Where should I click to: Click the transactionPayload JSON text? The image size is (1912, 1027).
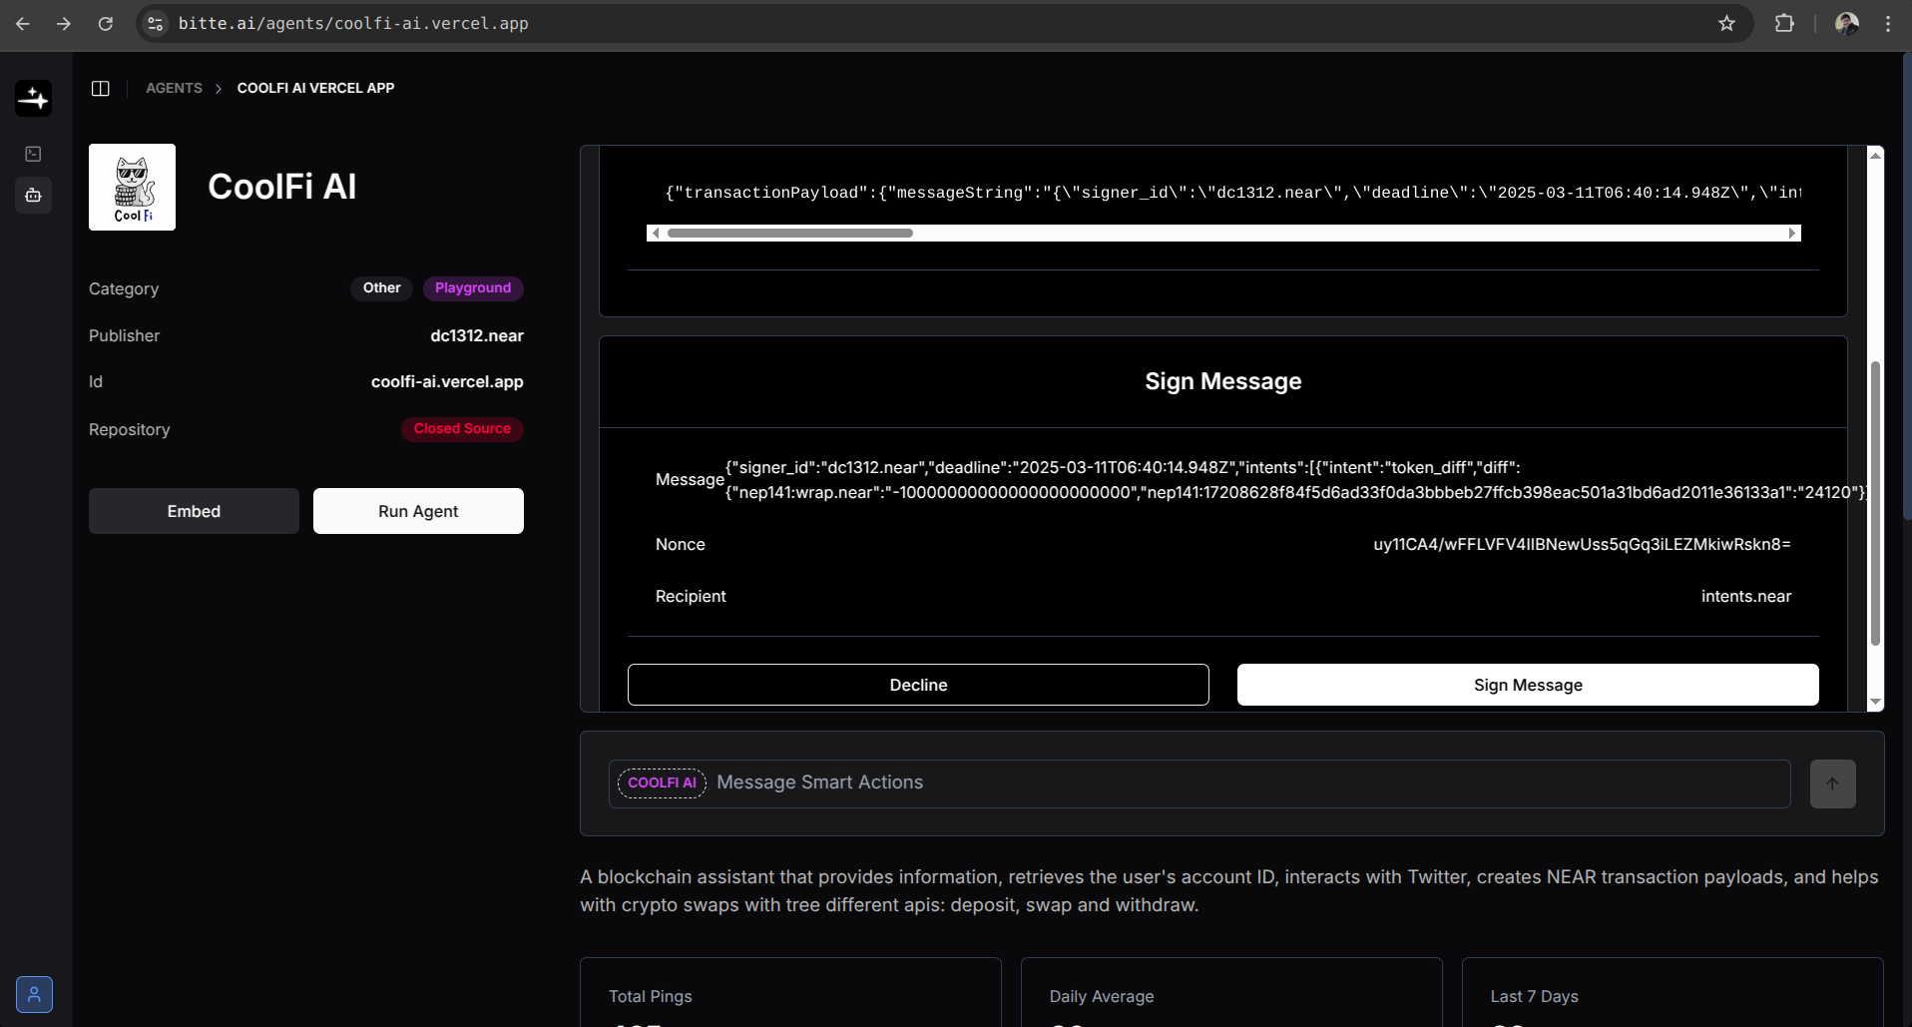(1233, 193)
